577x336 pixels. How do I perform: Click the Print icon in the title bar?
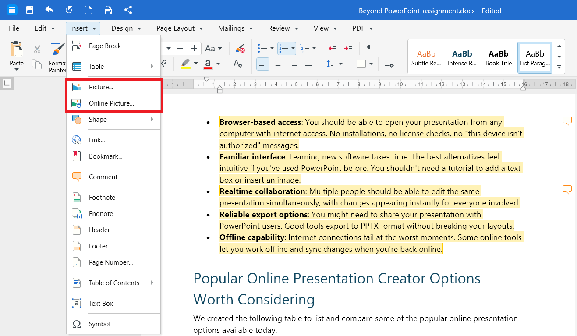pos(108,10)
